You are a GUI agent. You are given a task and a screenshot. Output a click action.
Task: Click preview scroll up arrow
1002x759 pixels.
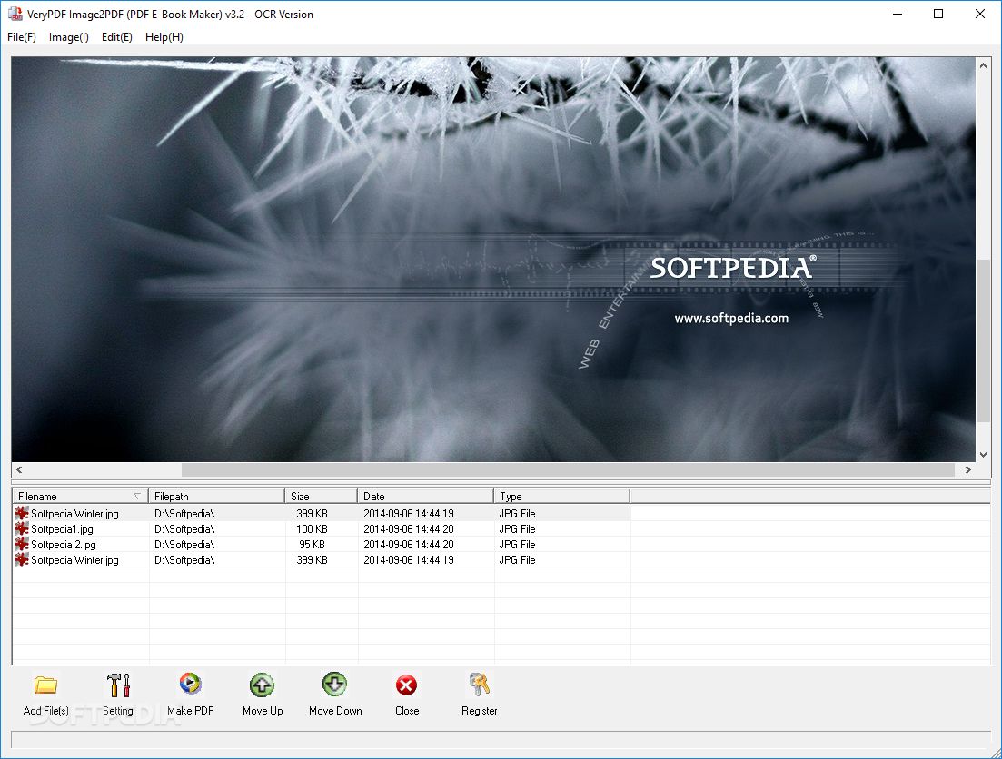click(x=983, y=65)
